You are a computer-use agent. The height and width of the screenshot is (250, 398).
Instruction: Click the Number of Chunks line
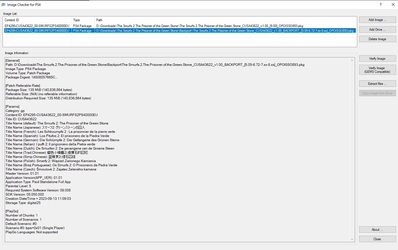(22, 215)
